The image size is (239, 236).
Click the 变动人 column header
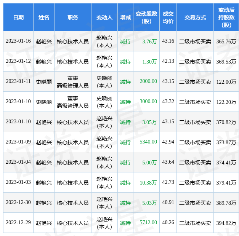104,18
